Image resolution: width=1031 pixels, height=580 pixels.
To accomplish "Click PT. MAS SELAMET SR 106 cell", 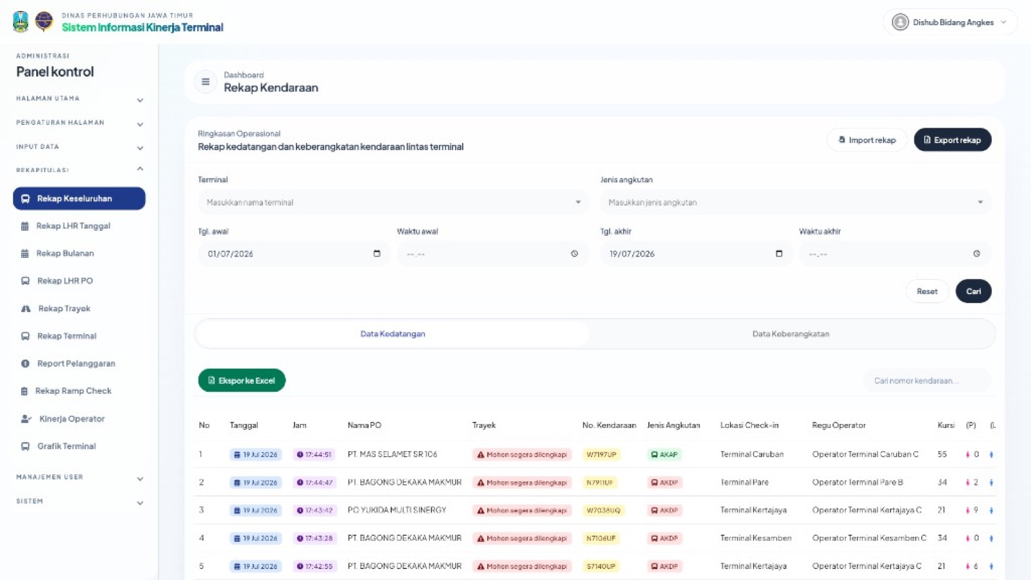I will coord(392,454).
